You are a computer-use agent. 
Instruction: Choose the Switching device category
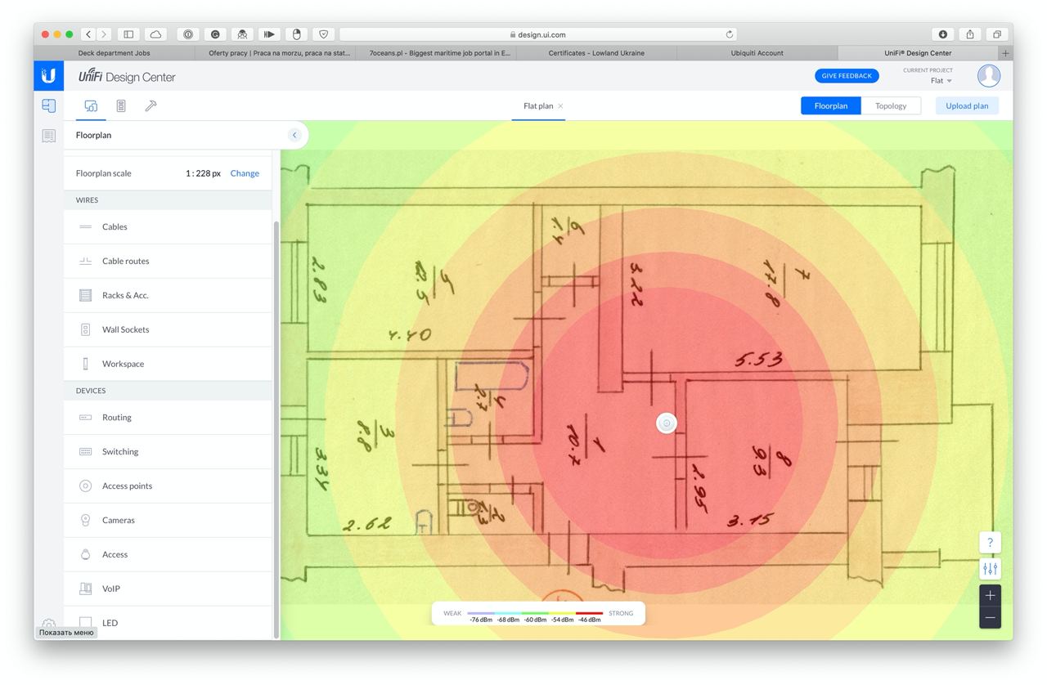168,451
